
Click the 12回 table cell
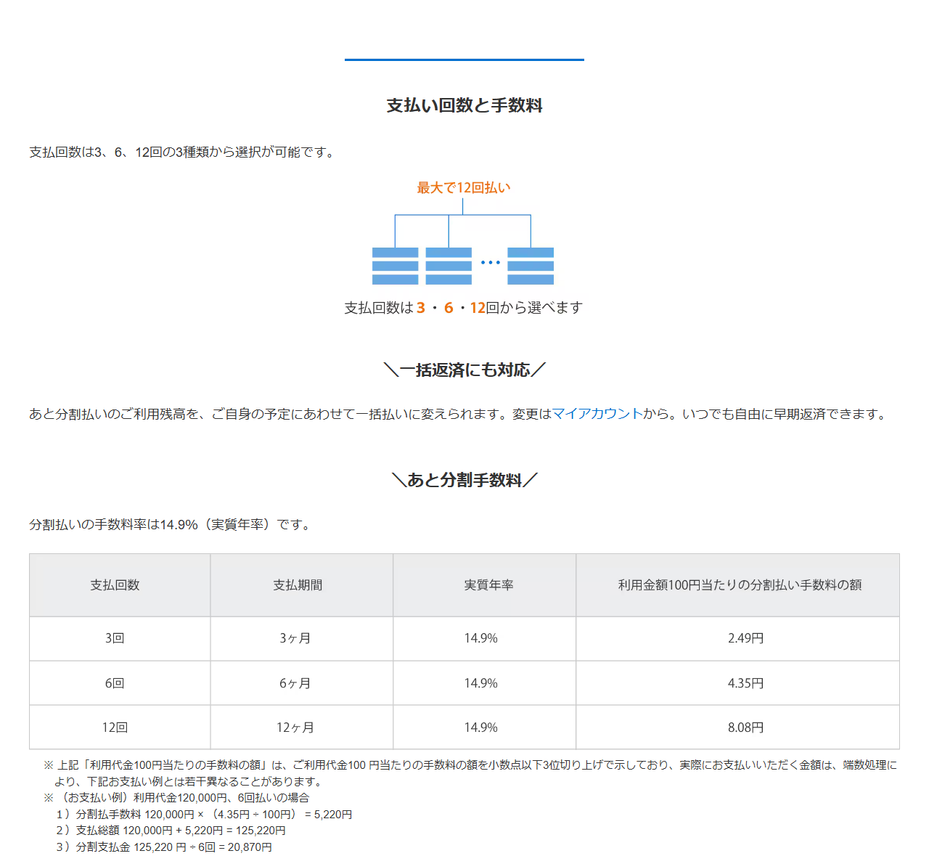point(120,727)
